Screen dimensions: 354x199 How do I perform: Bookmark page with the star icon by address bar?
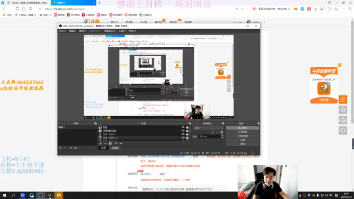click(39, 9)
